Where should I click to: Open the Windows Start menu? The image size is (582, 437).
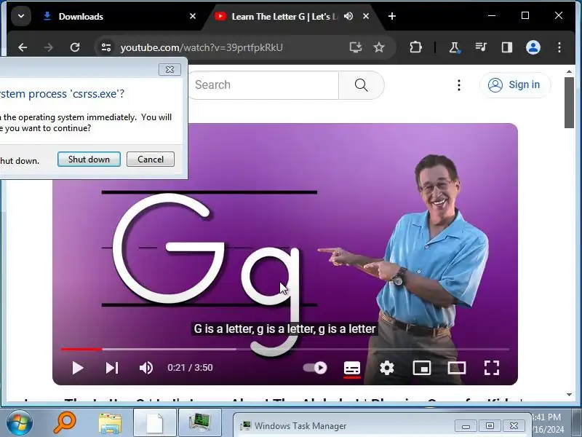click(x=19, y=423)
